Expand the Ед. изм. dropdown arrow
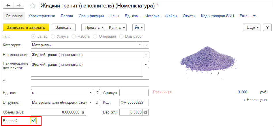 click(91, 93)
